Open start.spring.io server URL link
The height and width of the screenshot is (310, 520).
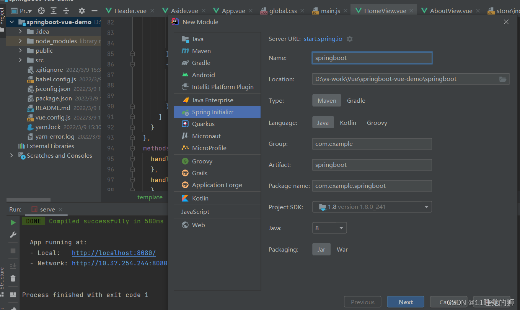coord(323,39)
